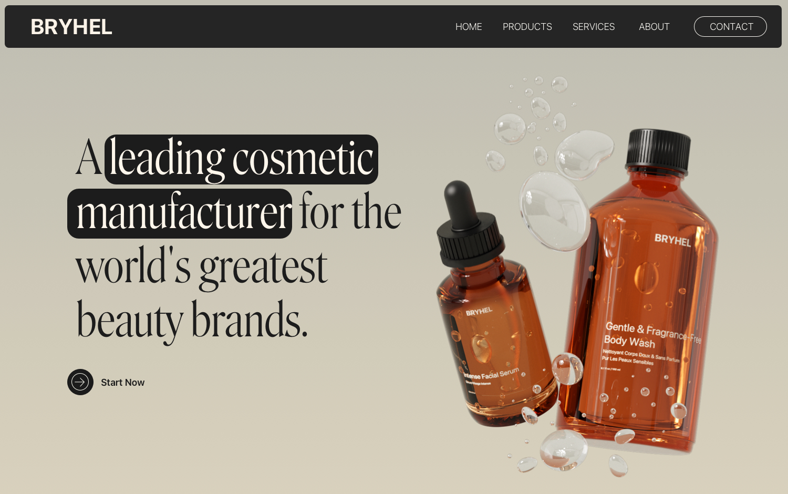Open the HOME menu item

469,27
